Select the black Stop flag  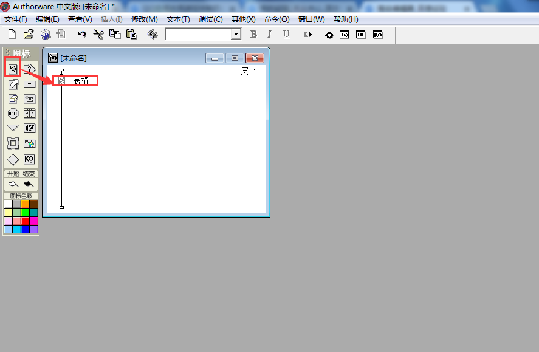pyautogui.click(x=29, y=184)
